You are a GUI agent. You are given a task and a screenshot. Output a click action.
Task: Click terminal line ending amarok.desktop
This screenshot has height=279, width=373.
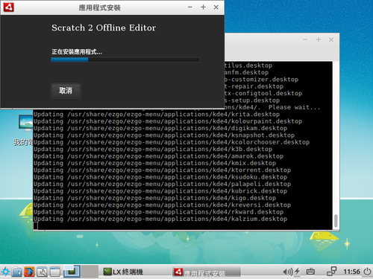click(x=159, y=156)
